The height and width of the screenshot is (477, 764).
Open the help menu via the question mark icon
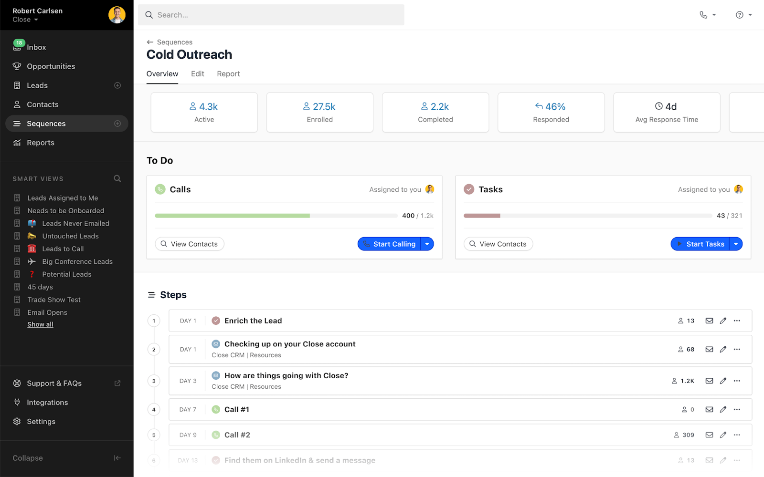pos(740,15)
